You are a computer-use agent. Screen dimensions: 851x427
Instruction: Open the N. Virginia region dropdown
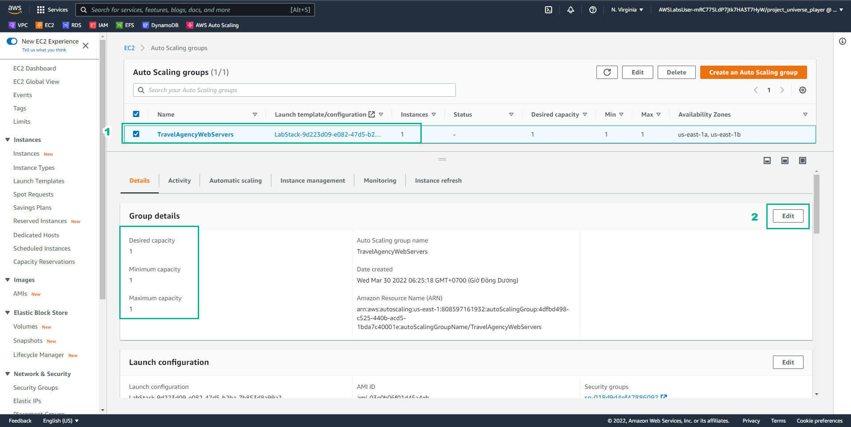(x=627, y=10)
